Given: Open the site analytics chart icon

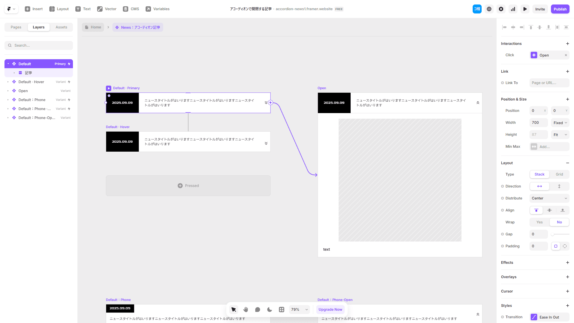Looking at the screenshot, I should coord(513,9).
